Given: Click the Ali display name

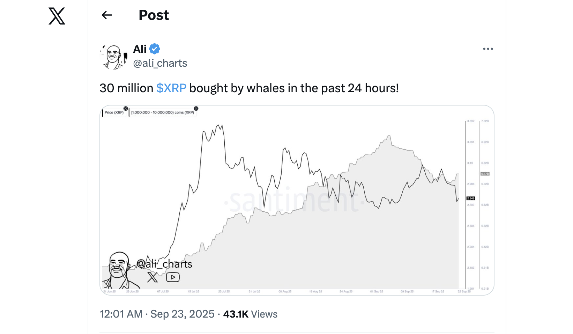Looking at the screenshot, I should tap(140, 49).
